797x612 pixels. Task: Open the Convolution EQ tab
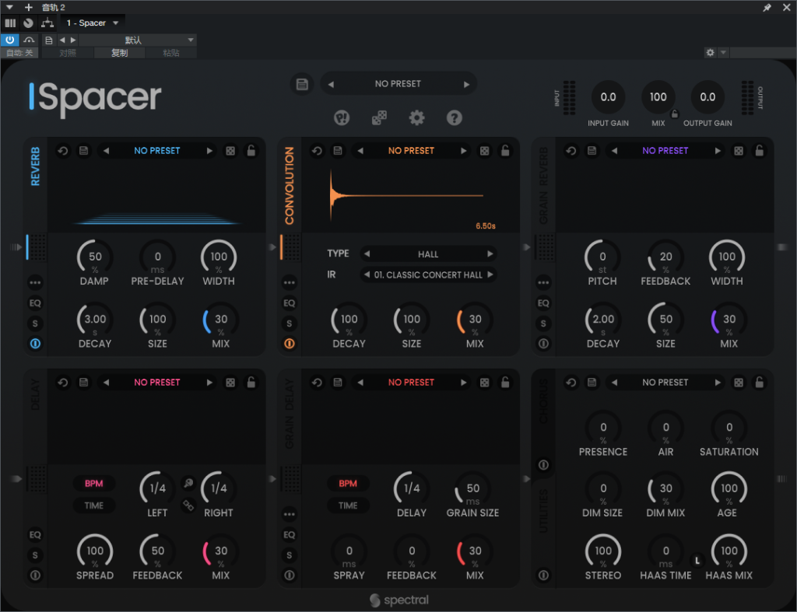point(290,303)
